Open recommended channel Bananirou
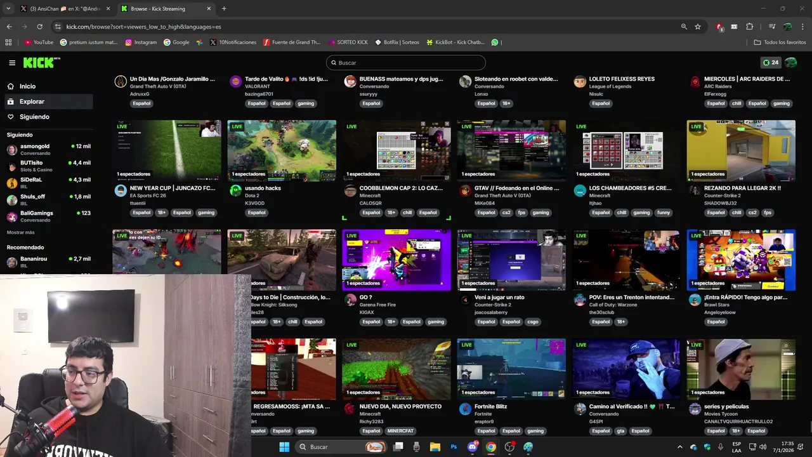812x457 pixels. pos(48,262)
